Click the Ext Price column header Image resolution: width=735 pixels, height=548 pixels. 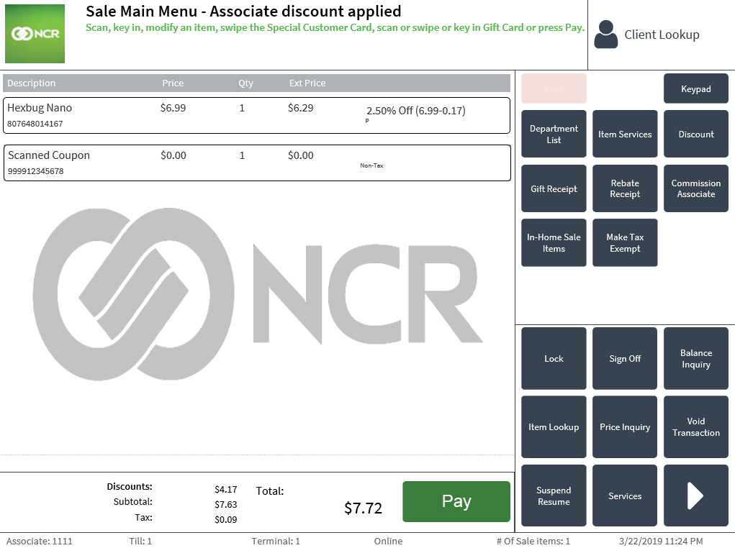click(x=307, y=83)
